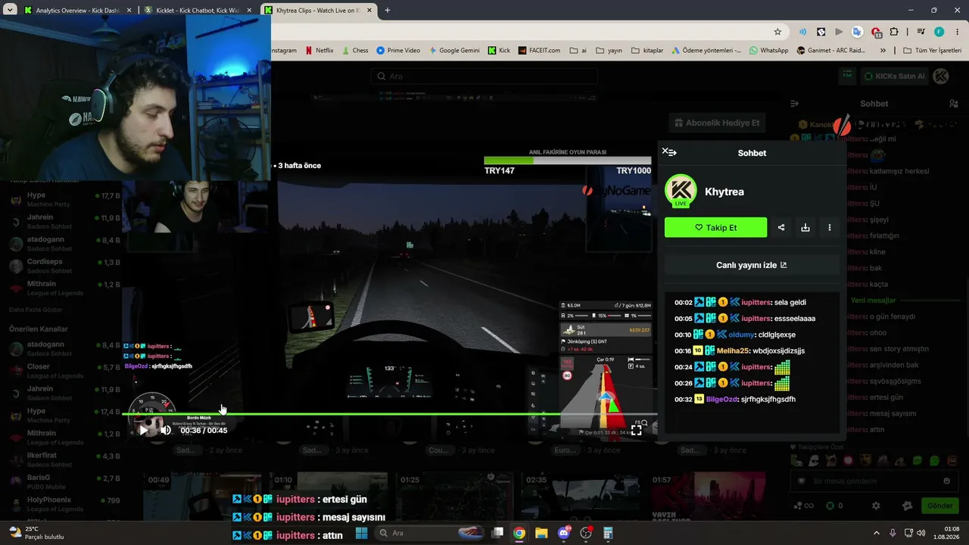Expand Daha Fazla Göster in sidebar
This screenshot has height=545, width=969.
coord(36,310)
